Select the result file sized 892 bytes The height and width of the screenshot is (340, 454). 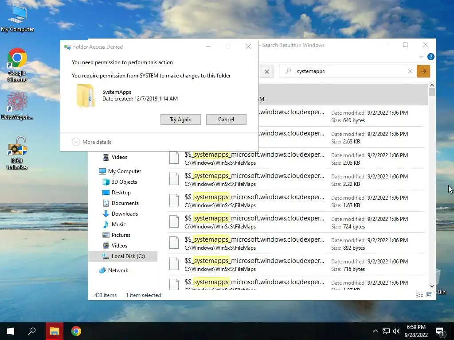[x=296, y=243]
